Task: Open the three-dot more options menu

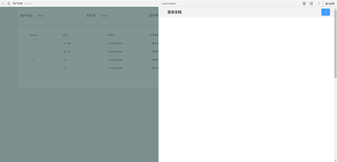Action: point(319,3)
